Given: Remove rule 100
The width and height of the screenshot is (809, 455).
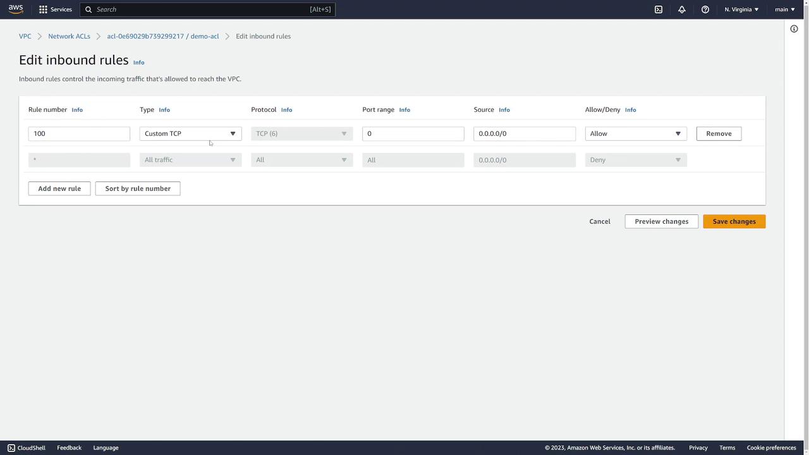Looking at the screenshot, I should click(x=719, y=133).
